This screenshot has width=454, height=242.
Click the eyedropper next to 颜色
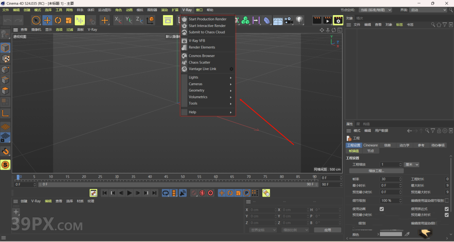pyautogui.click(x=407, y=234)
